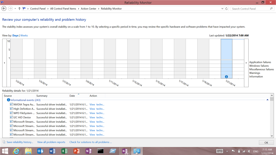Move the chart back with left arrow

point(4,63)
